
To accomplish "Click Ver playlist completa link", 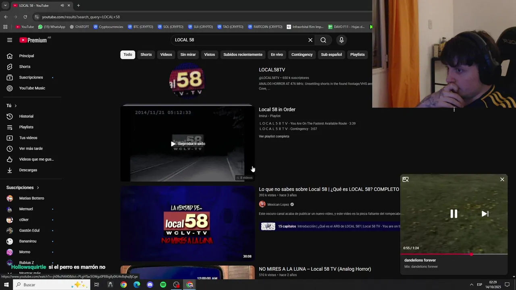I will [x=274, y=137].
